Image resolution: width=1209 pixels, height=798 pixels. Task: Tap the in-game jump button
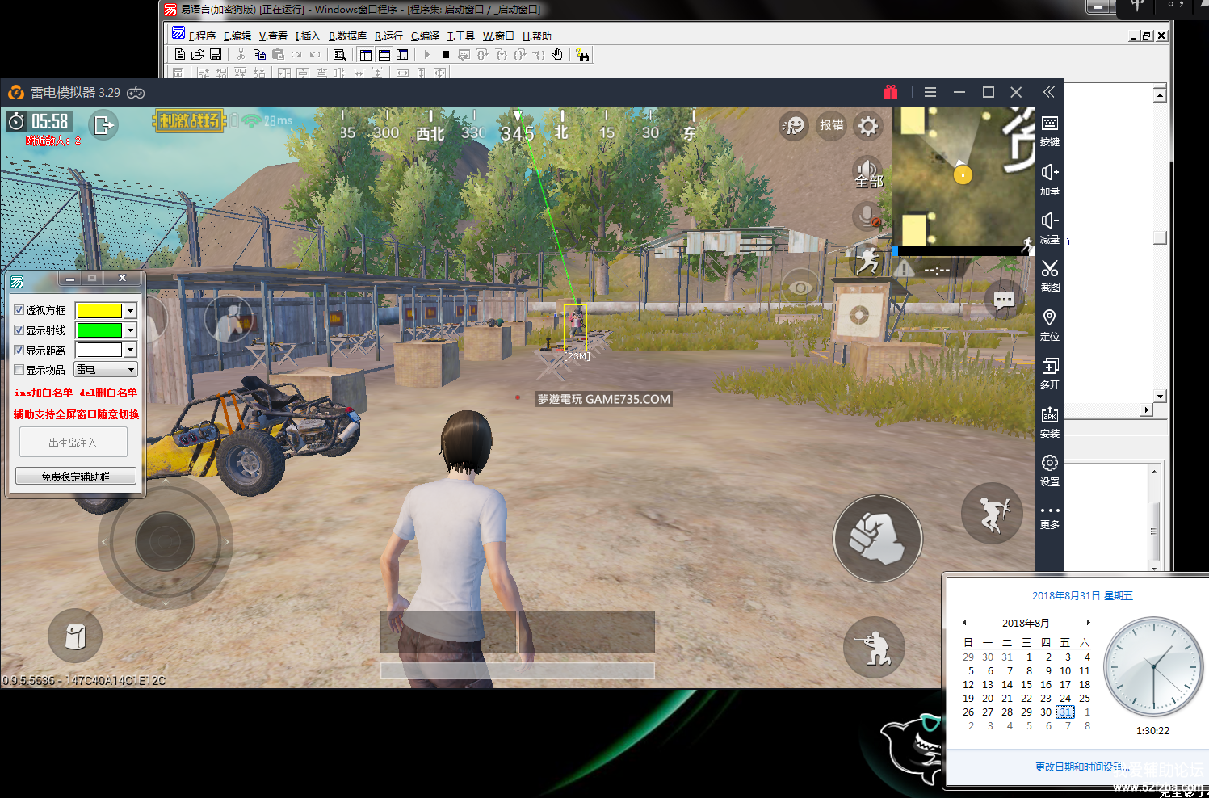[x=993, y=514]
